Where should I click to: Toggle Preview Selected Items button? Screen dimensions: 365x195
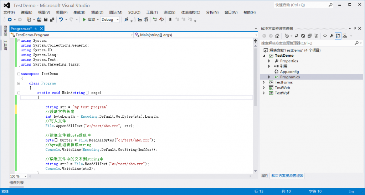pyautogui.click(x=338, y=36)
